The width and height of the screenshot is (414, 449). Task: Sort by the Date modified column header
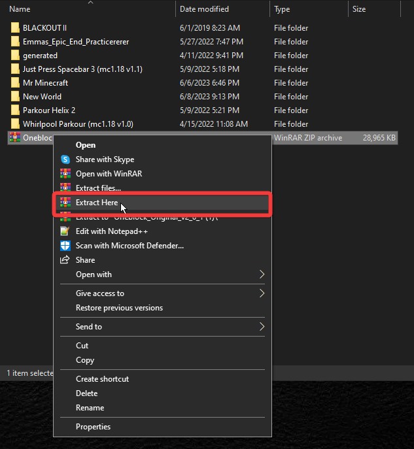point(204,9)
